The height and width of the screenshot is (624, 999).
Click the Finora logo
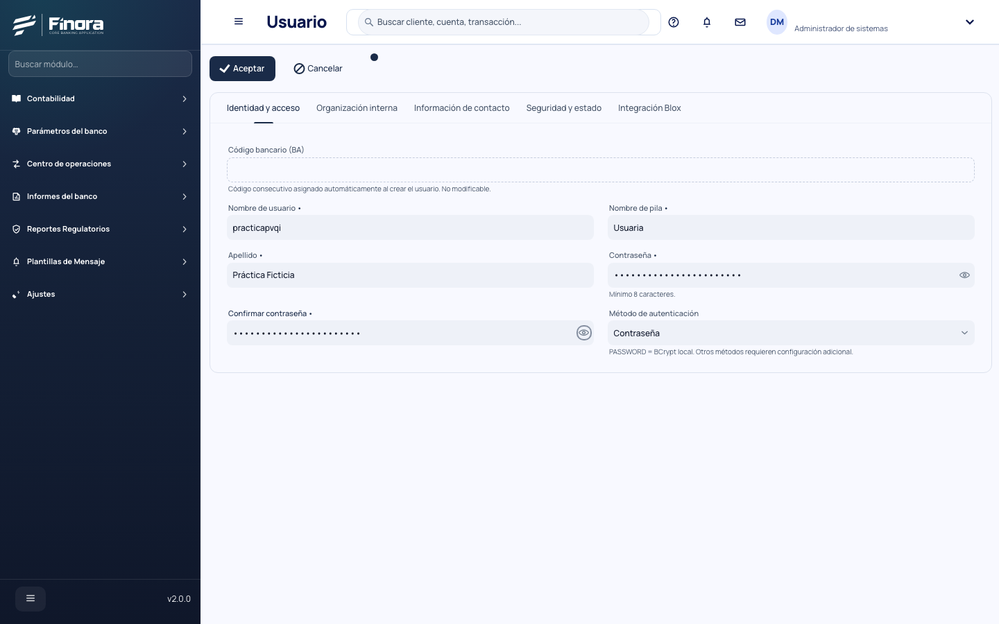tap(58, 25)
